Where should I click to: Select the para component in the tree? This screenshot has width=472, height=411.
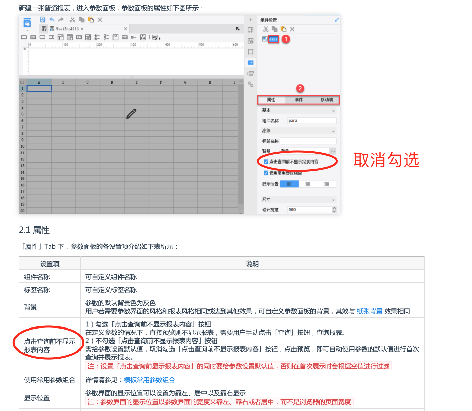(273, 39)
